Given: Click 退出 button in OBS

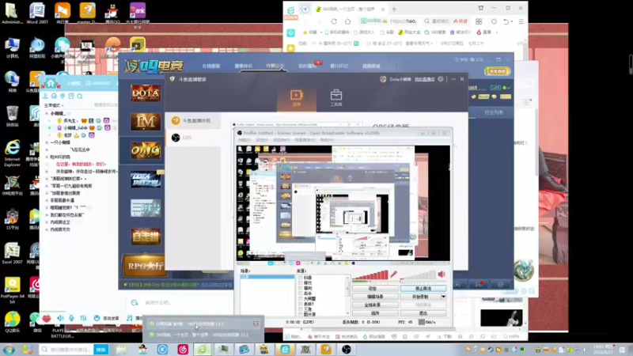Looking at the screenshot, I should (423, 312).
